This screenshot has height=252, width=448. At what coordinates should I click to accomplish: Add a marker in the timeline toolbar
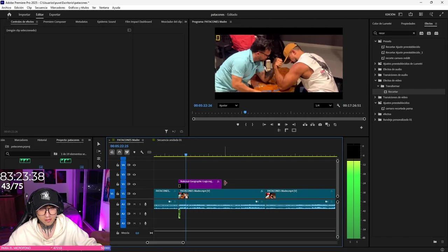134,152
